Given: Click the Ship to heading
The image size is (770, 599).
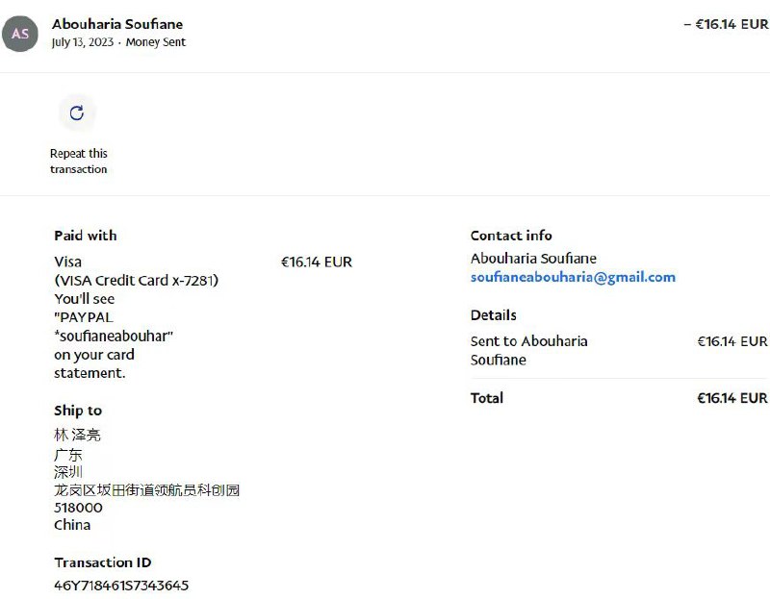Looking at the screenshot, I should [78, 411].
